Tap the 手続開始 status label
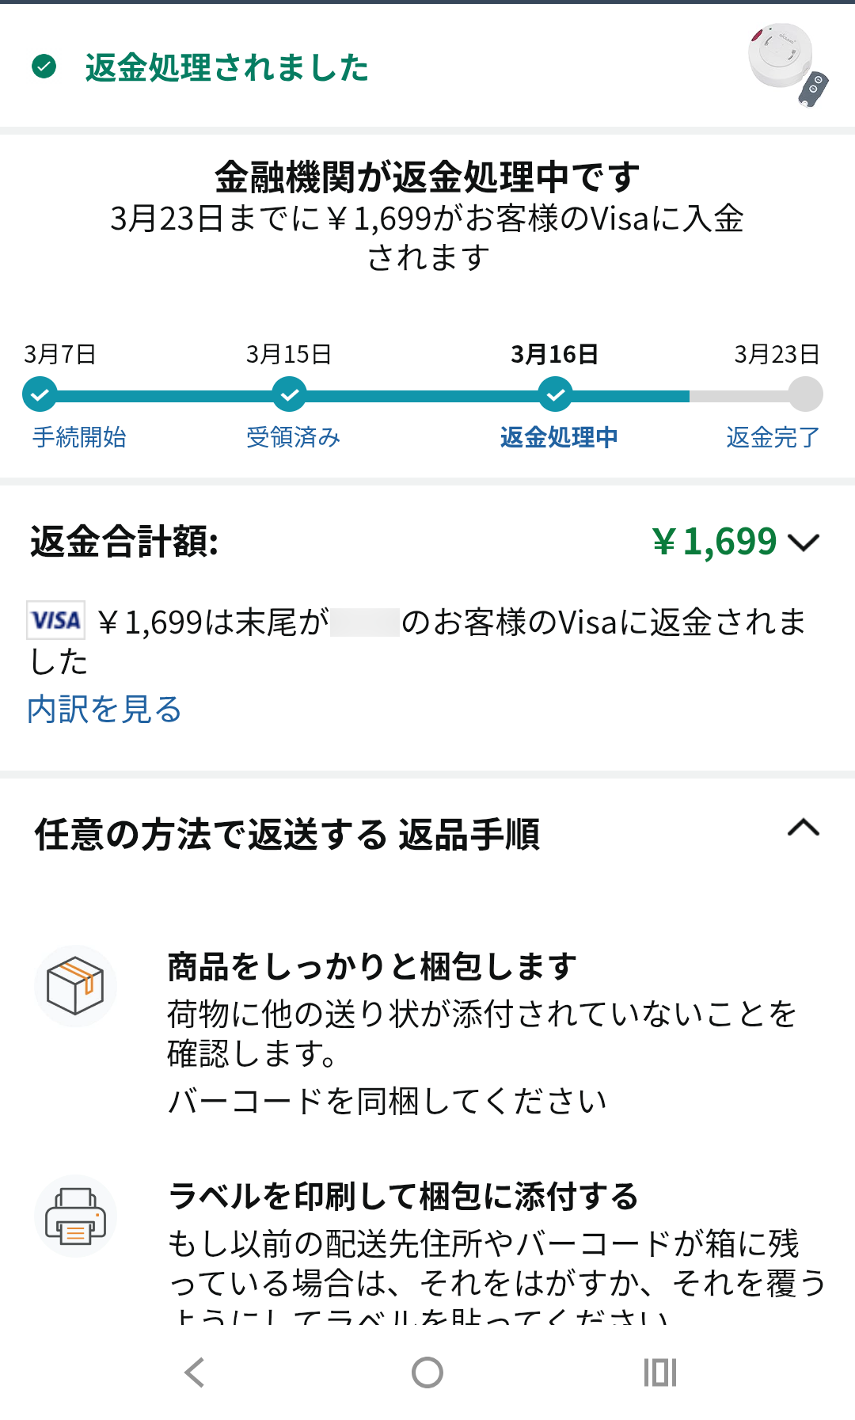 (x=79, y=437)
